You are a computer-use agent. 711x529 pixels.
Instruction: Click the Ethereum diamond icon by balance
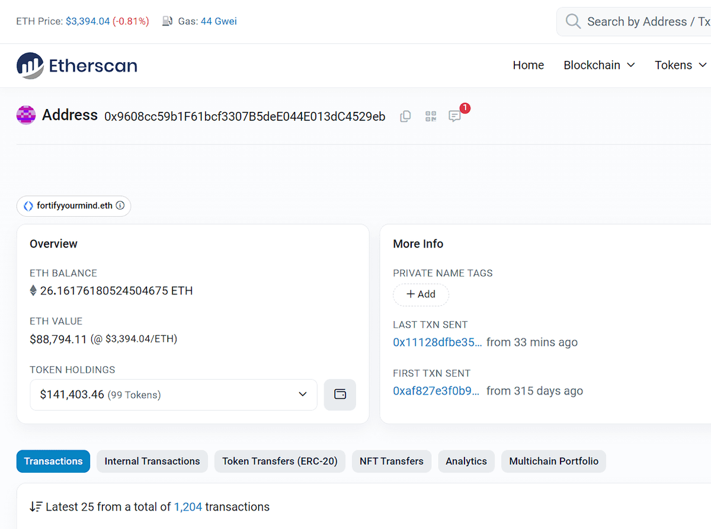[33, 291]
